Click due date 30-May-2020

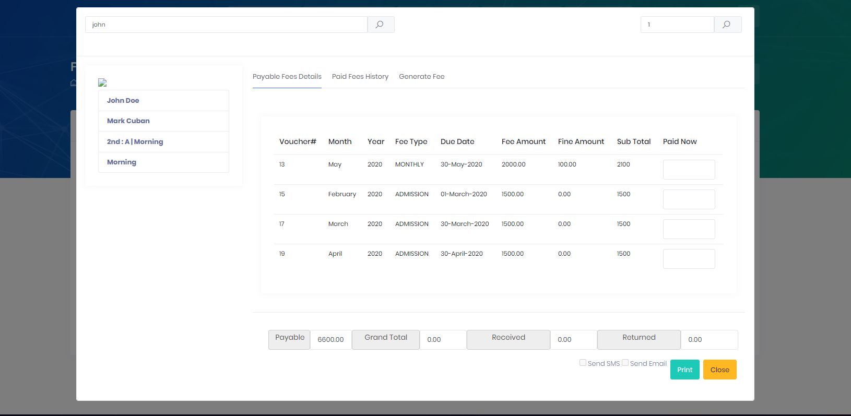coord(462,164)
